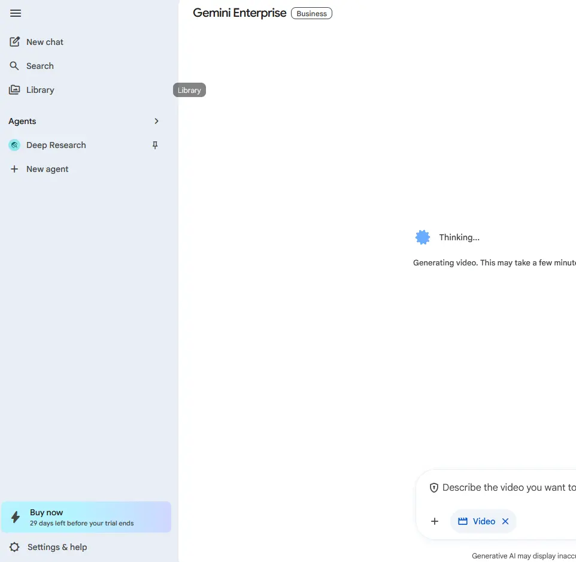Click the Generative AI disclaimer text

point(524,556)
